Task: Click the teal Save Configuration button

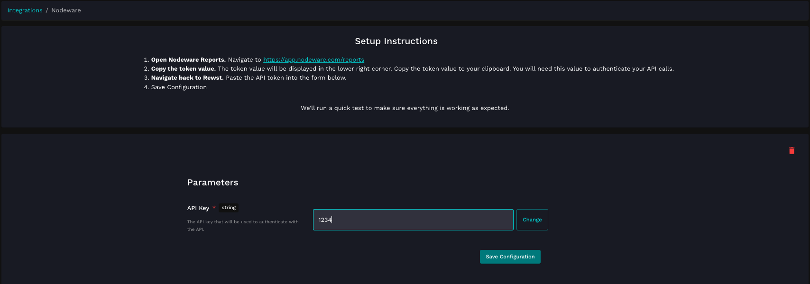Action: [510, 257]
